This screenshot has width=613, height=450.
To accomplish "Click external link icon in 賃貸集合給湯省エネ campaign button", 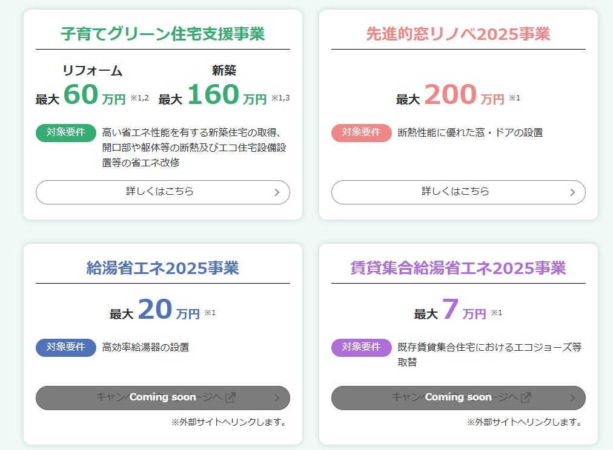I will [x=526, y=397].
